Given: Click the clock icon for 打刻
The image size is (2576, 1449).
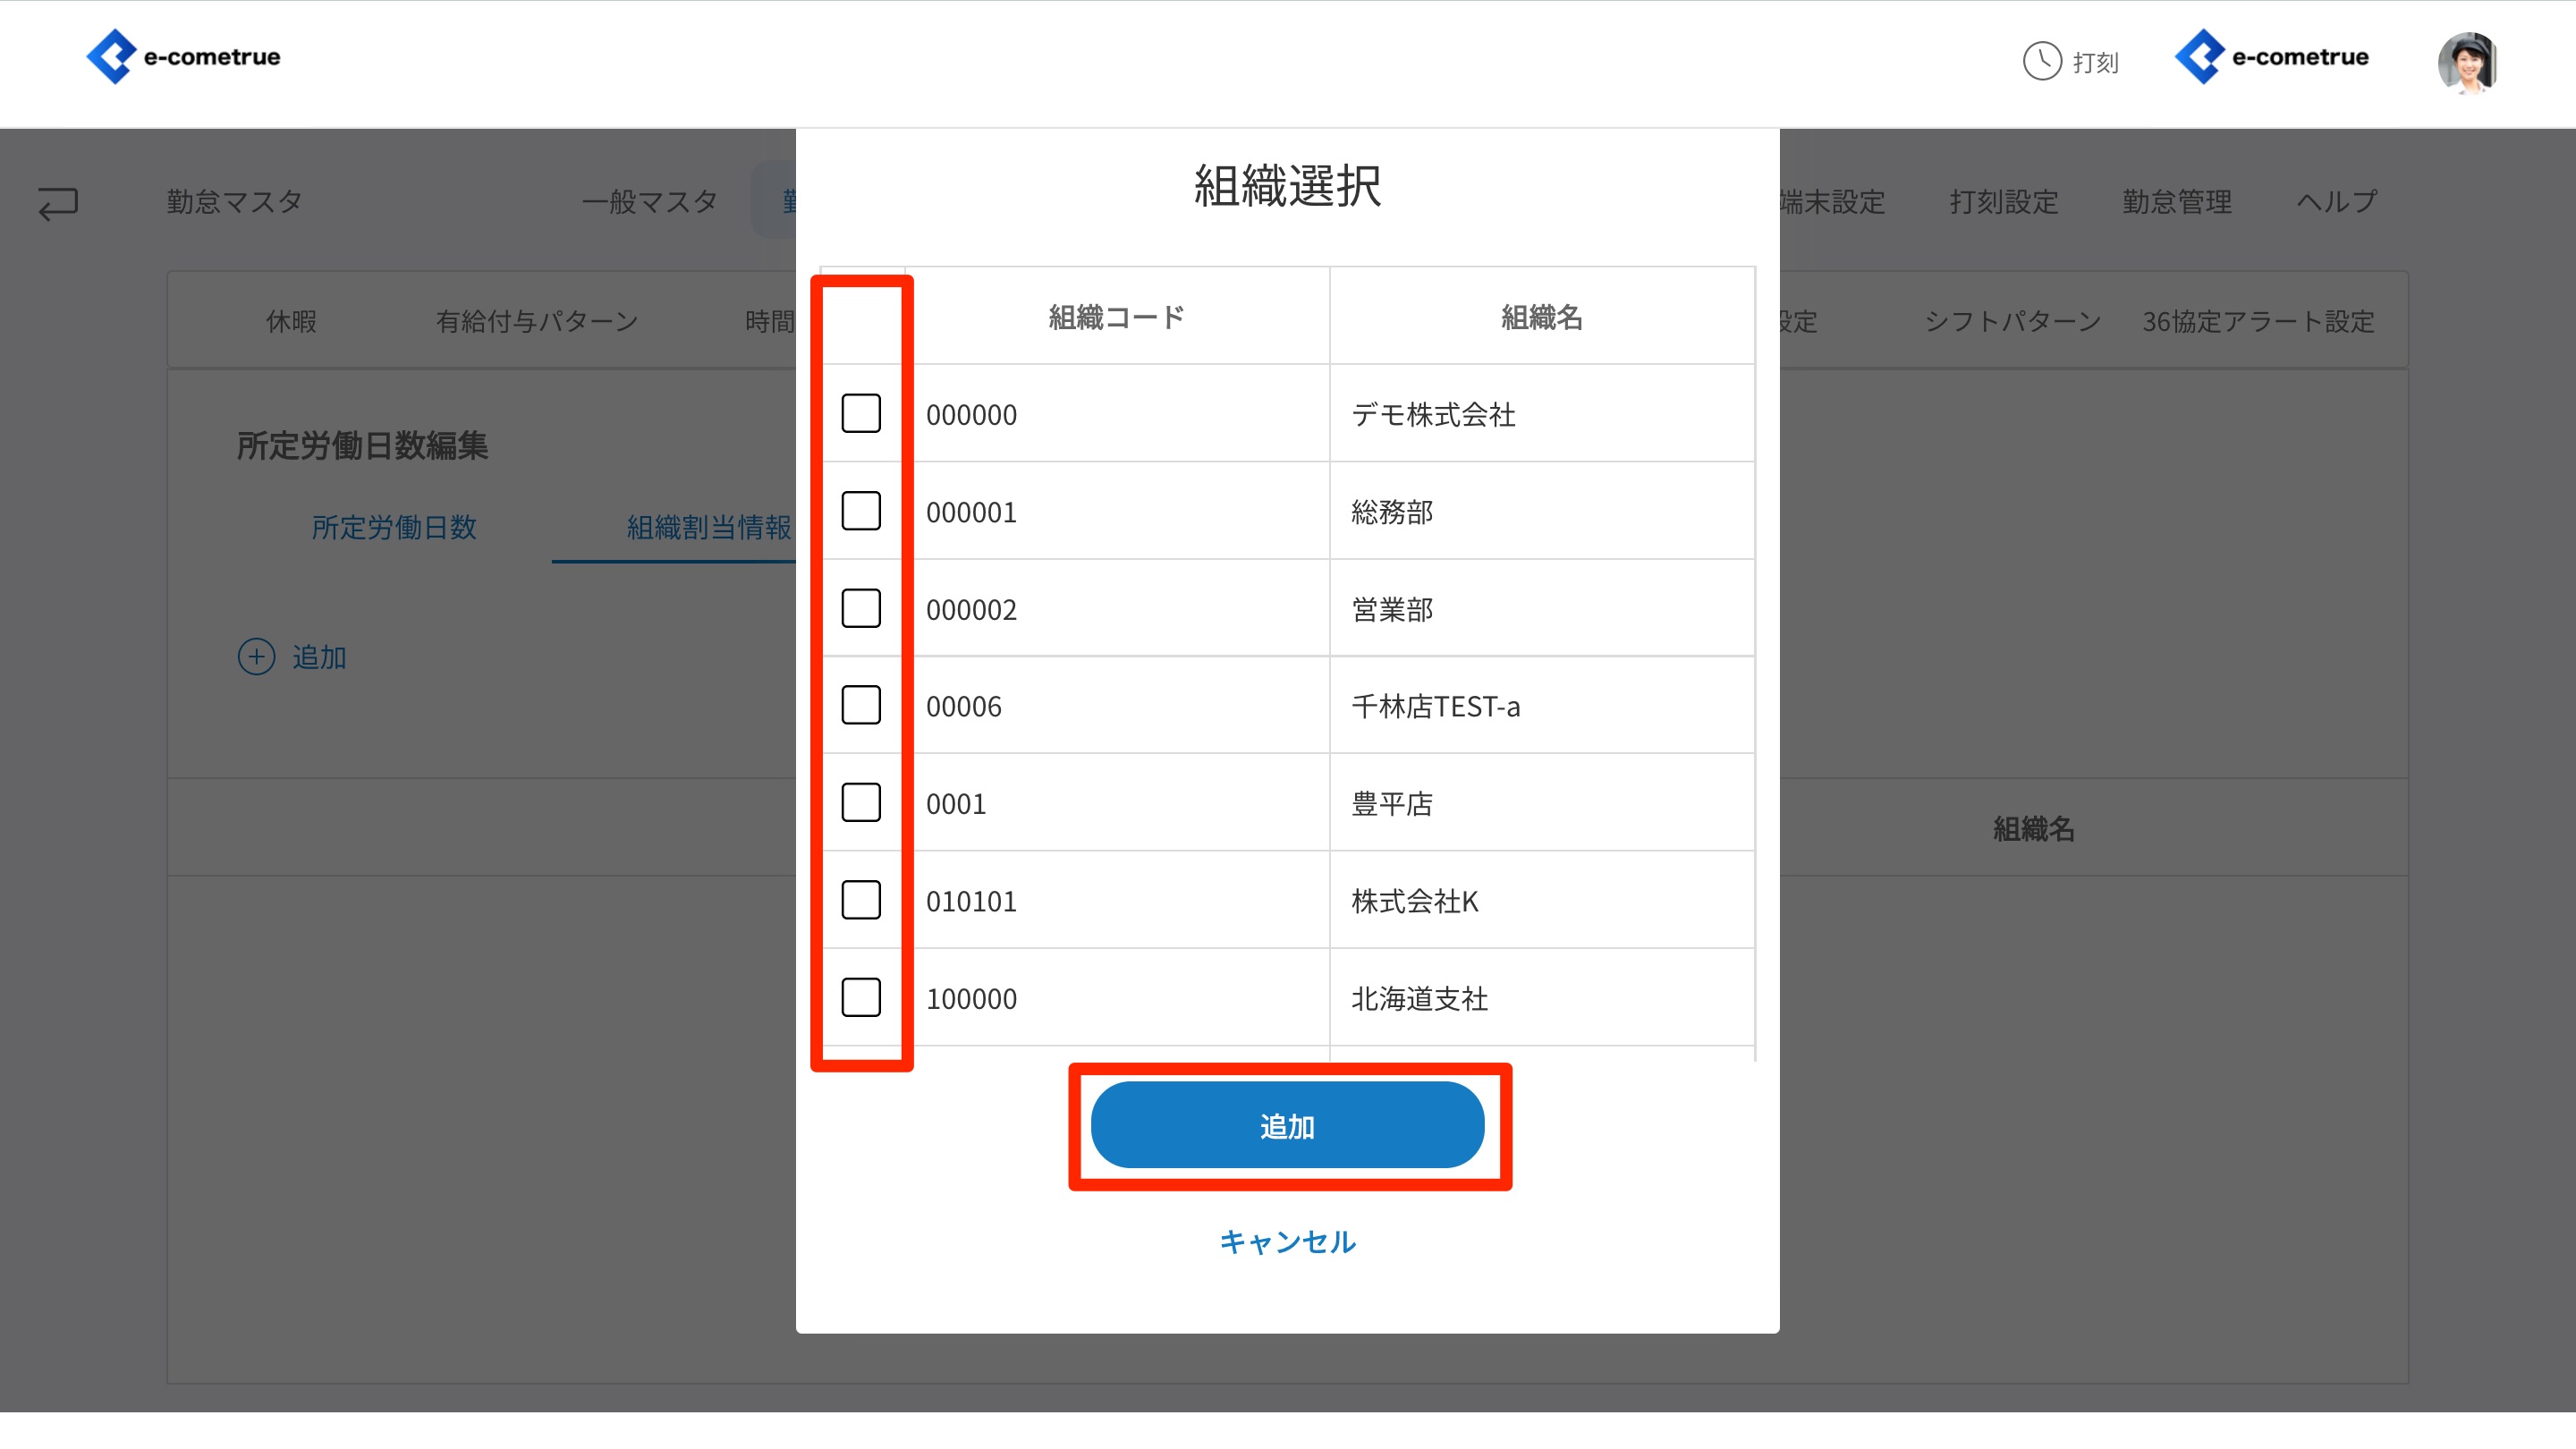Looking at the screenshot, I should click(2041, 61).
